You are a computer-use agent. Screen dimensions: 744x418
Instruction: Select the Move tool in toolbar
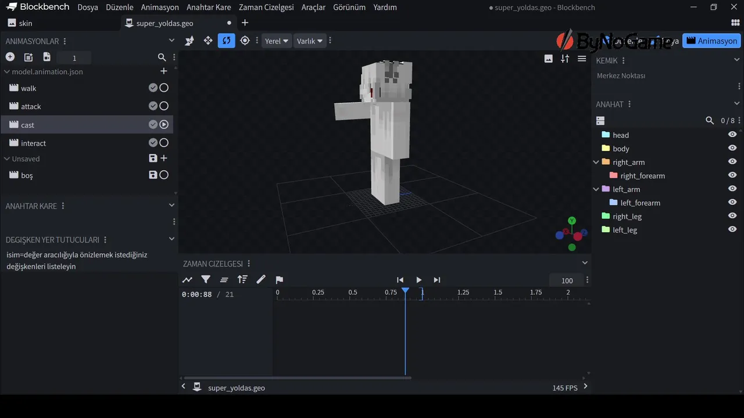[x=208, y=41]
